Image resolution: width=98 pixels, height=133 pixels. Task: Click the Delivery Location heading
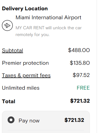(25, 9)
